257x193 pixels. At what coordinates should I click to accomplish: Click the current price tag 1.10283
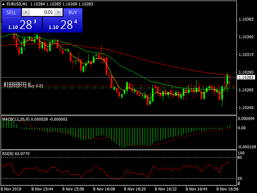tap(246, 77)
